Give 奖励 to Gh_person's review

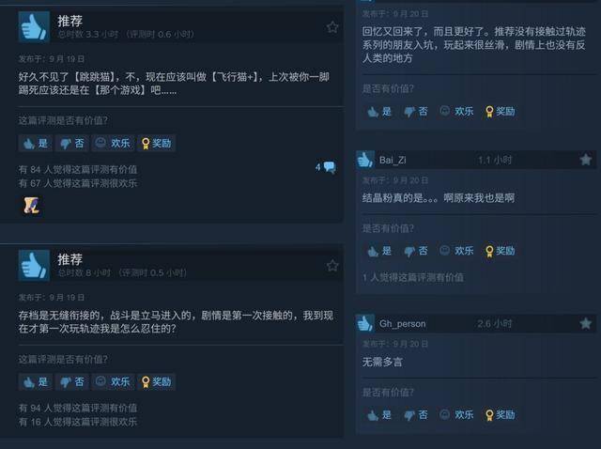pos(500,415)
